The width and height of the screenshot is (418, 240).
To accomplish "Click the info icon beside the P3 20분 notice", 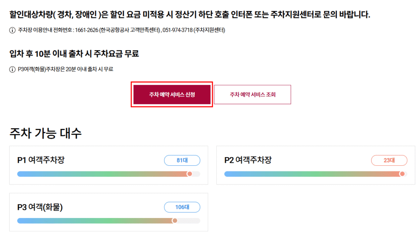I will (x=12, y=69).
